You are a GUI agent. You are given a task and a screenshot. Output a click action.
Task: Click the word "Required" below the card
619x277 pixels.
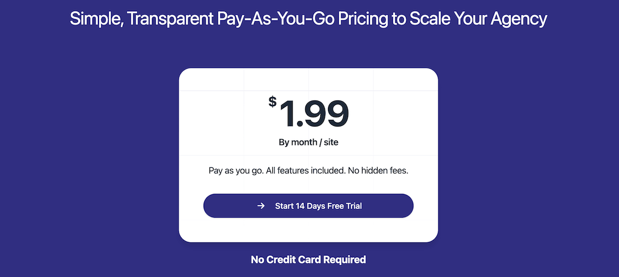tap(345, 259)
